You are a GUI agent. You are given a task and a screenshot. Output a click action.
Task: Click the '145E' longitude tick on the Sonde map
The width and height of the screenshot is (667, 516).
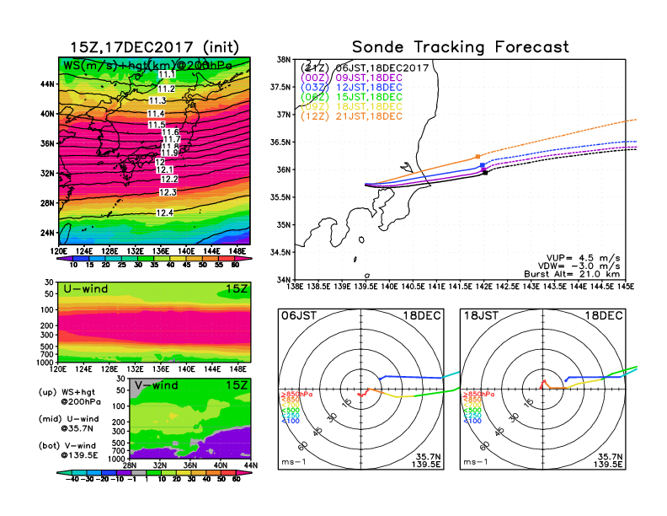pos(626,287)
